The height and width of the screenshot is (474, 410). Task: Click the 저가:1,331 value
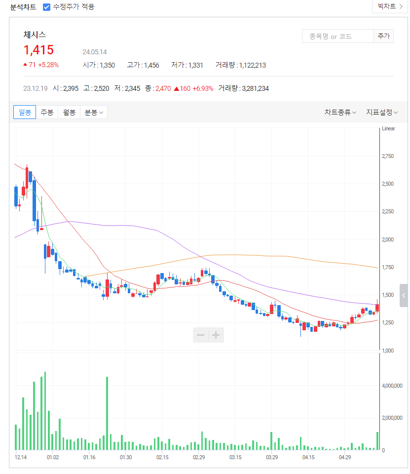pos(187,65)
